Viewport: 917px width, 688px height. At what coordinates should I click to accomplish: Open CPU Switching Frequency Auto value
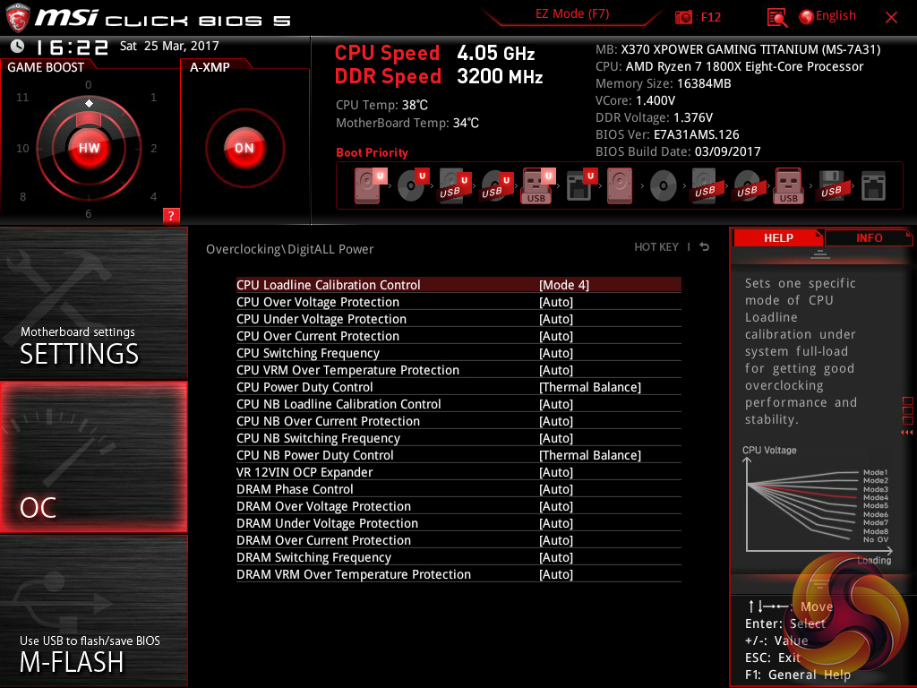click(x=556, y=353)
